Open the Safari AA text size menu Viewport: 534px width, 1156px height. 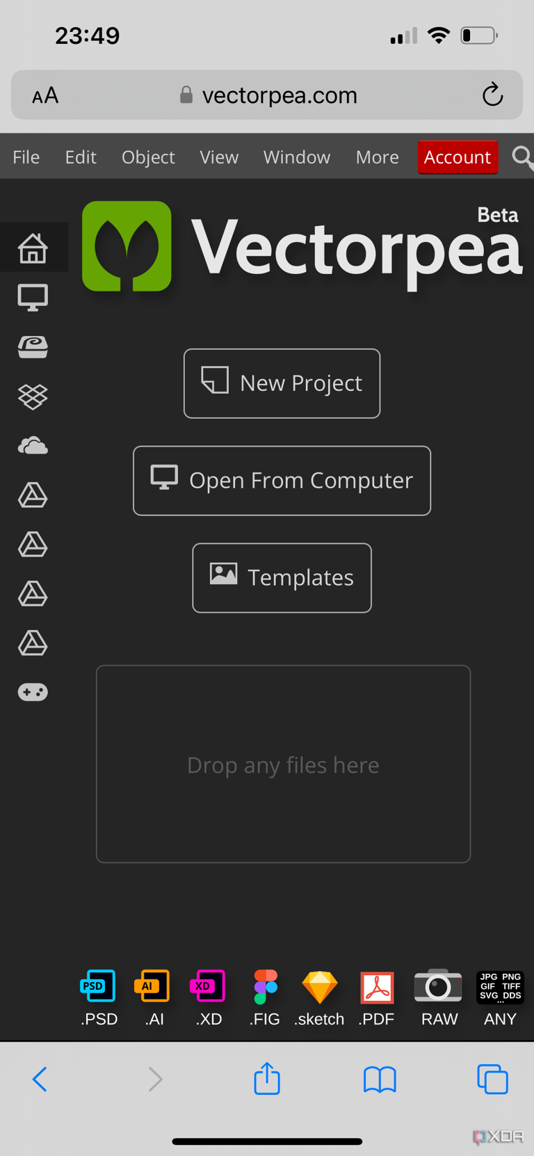(x=45, y=95)
